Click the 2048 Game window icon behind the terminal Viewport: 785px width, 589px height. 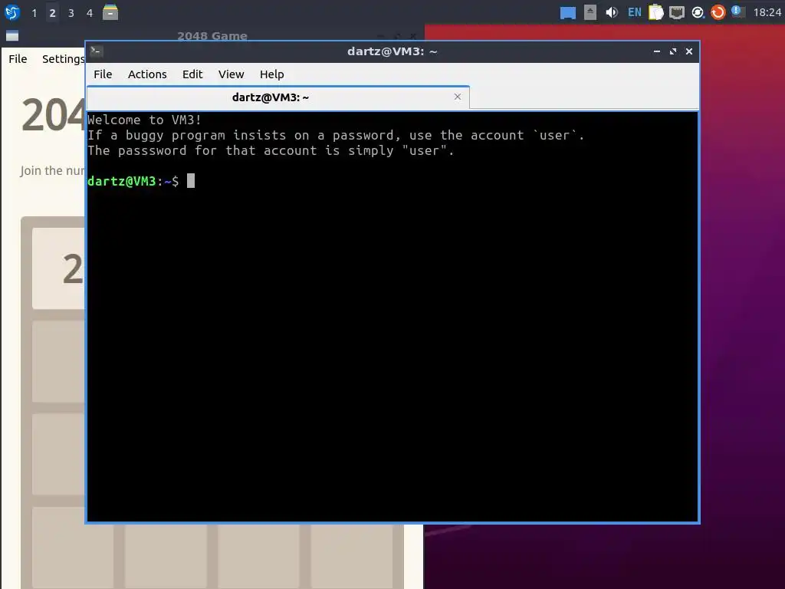tap(12, 35)
